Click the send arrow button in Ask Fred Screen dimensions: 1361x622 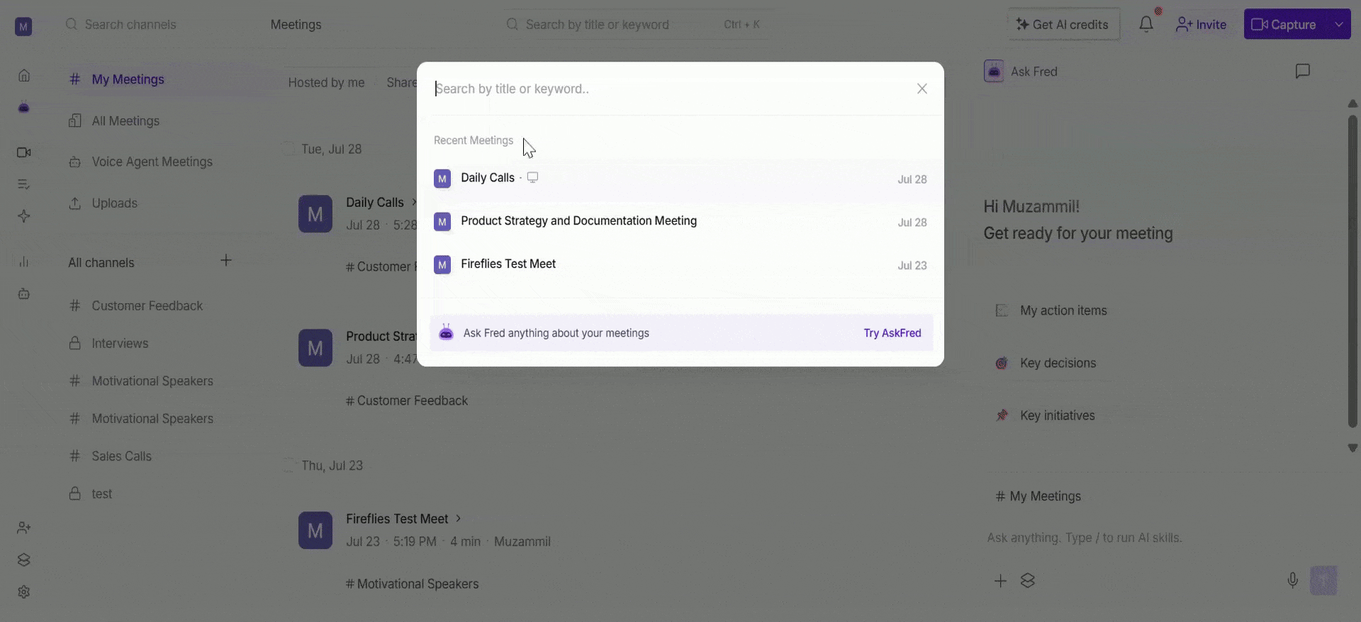pyautogui.click(x=1323, y=581)
